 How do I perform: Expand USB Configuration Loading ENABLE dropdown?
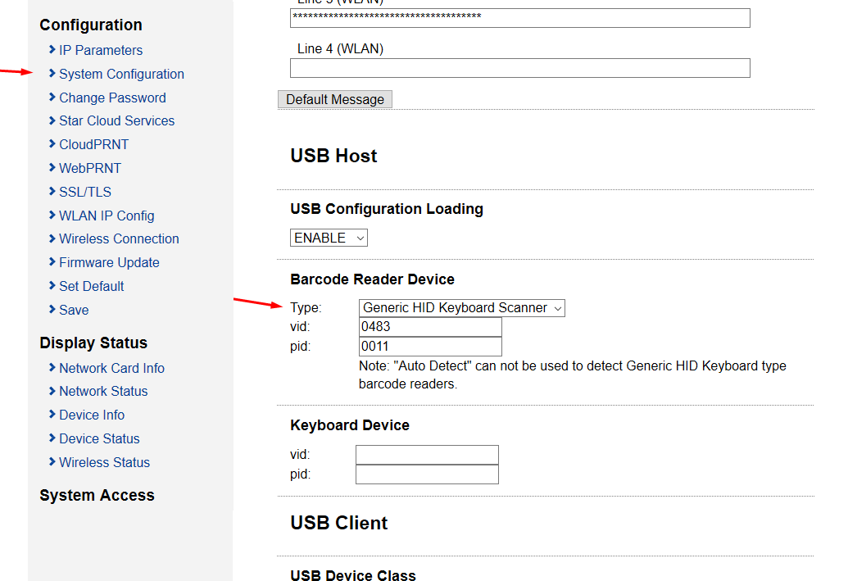coord(329,238)
